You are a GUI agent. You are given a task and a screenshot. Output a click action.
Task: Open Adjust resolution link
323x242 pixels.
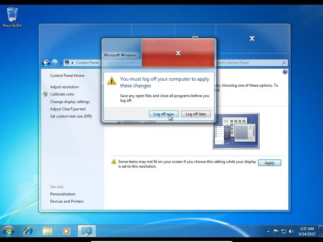(x=64, y=87)
